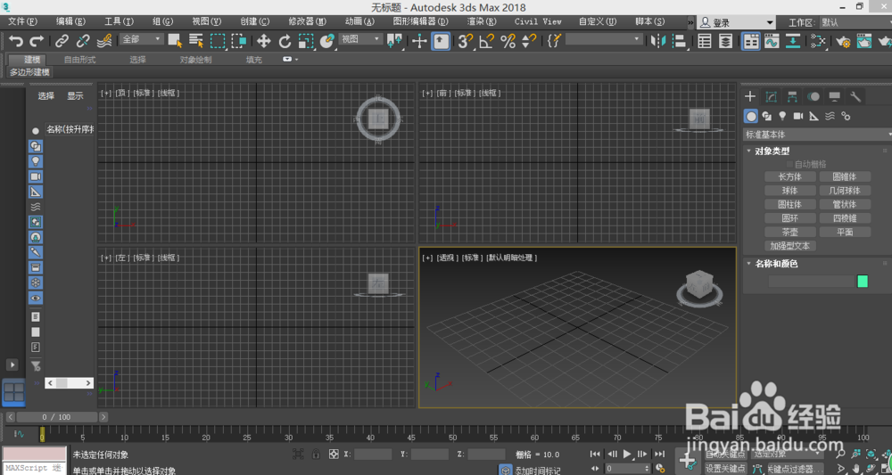The width and height of the screenshot is (892, 475).
Task: Click the Undo arrow icon
Action: point(16,41)
